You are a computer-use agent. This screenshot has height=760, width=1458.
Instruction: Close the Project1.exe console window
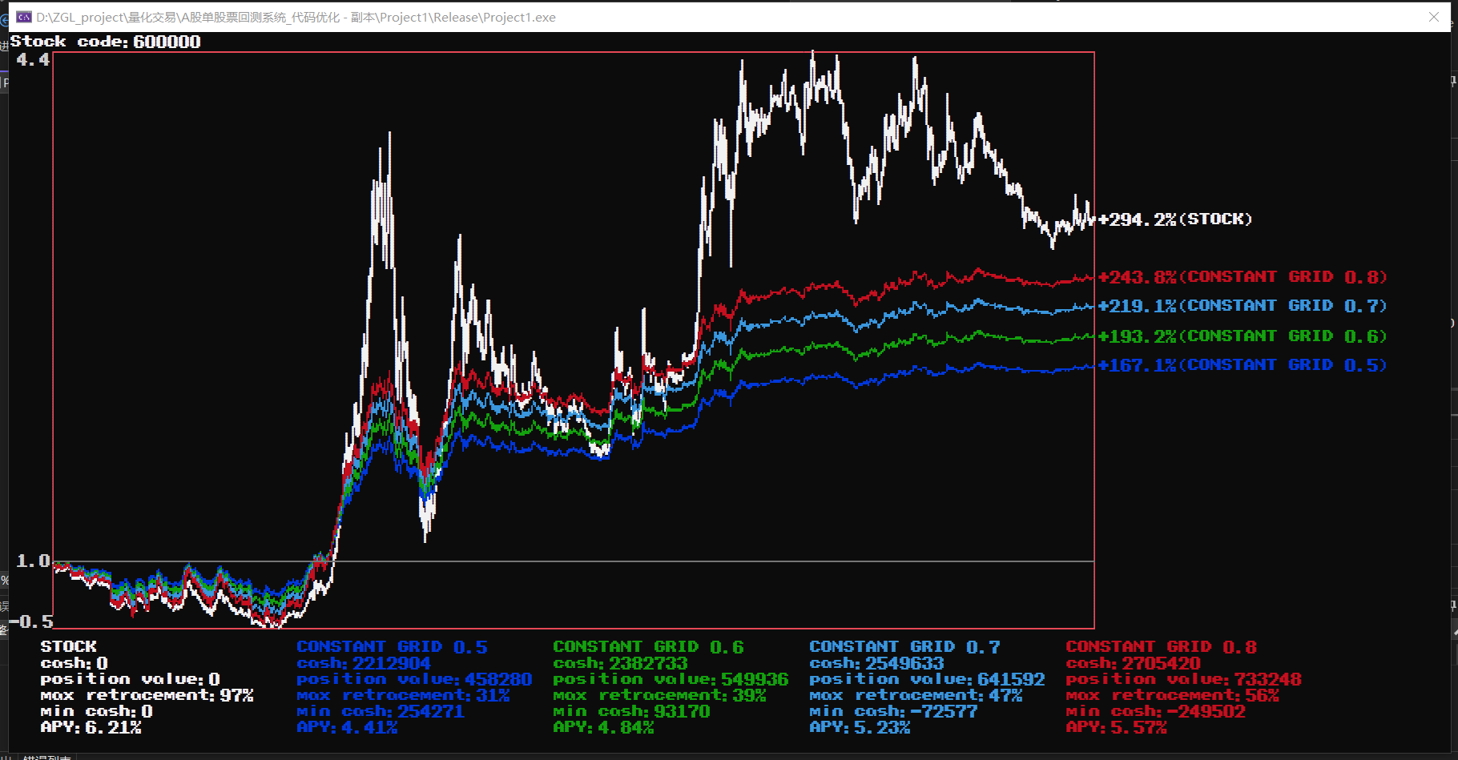(x=1434, y=17)
